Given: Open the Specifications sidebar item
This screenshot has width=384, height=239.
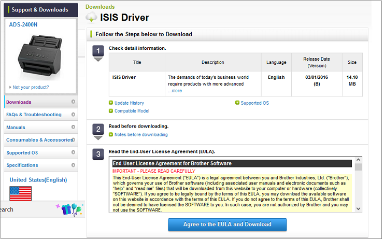Looking at the screenshot, I should [41, 165].
